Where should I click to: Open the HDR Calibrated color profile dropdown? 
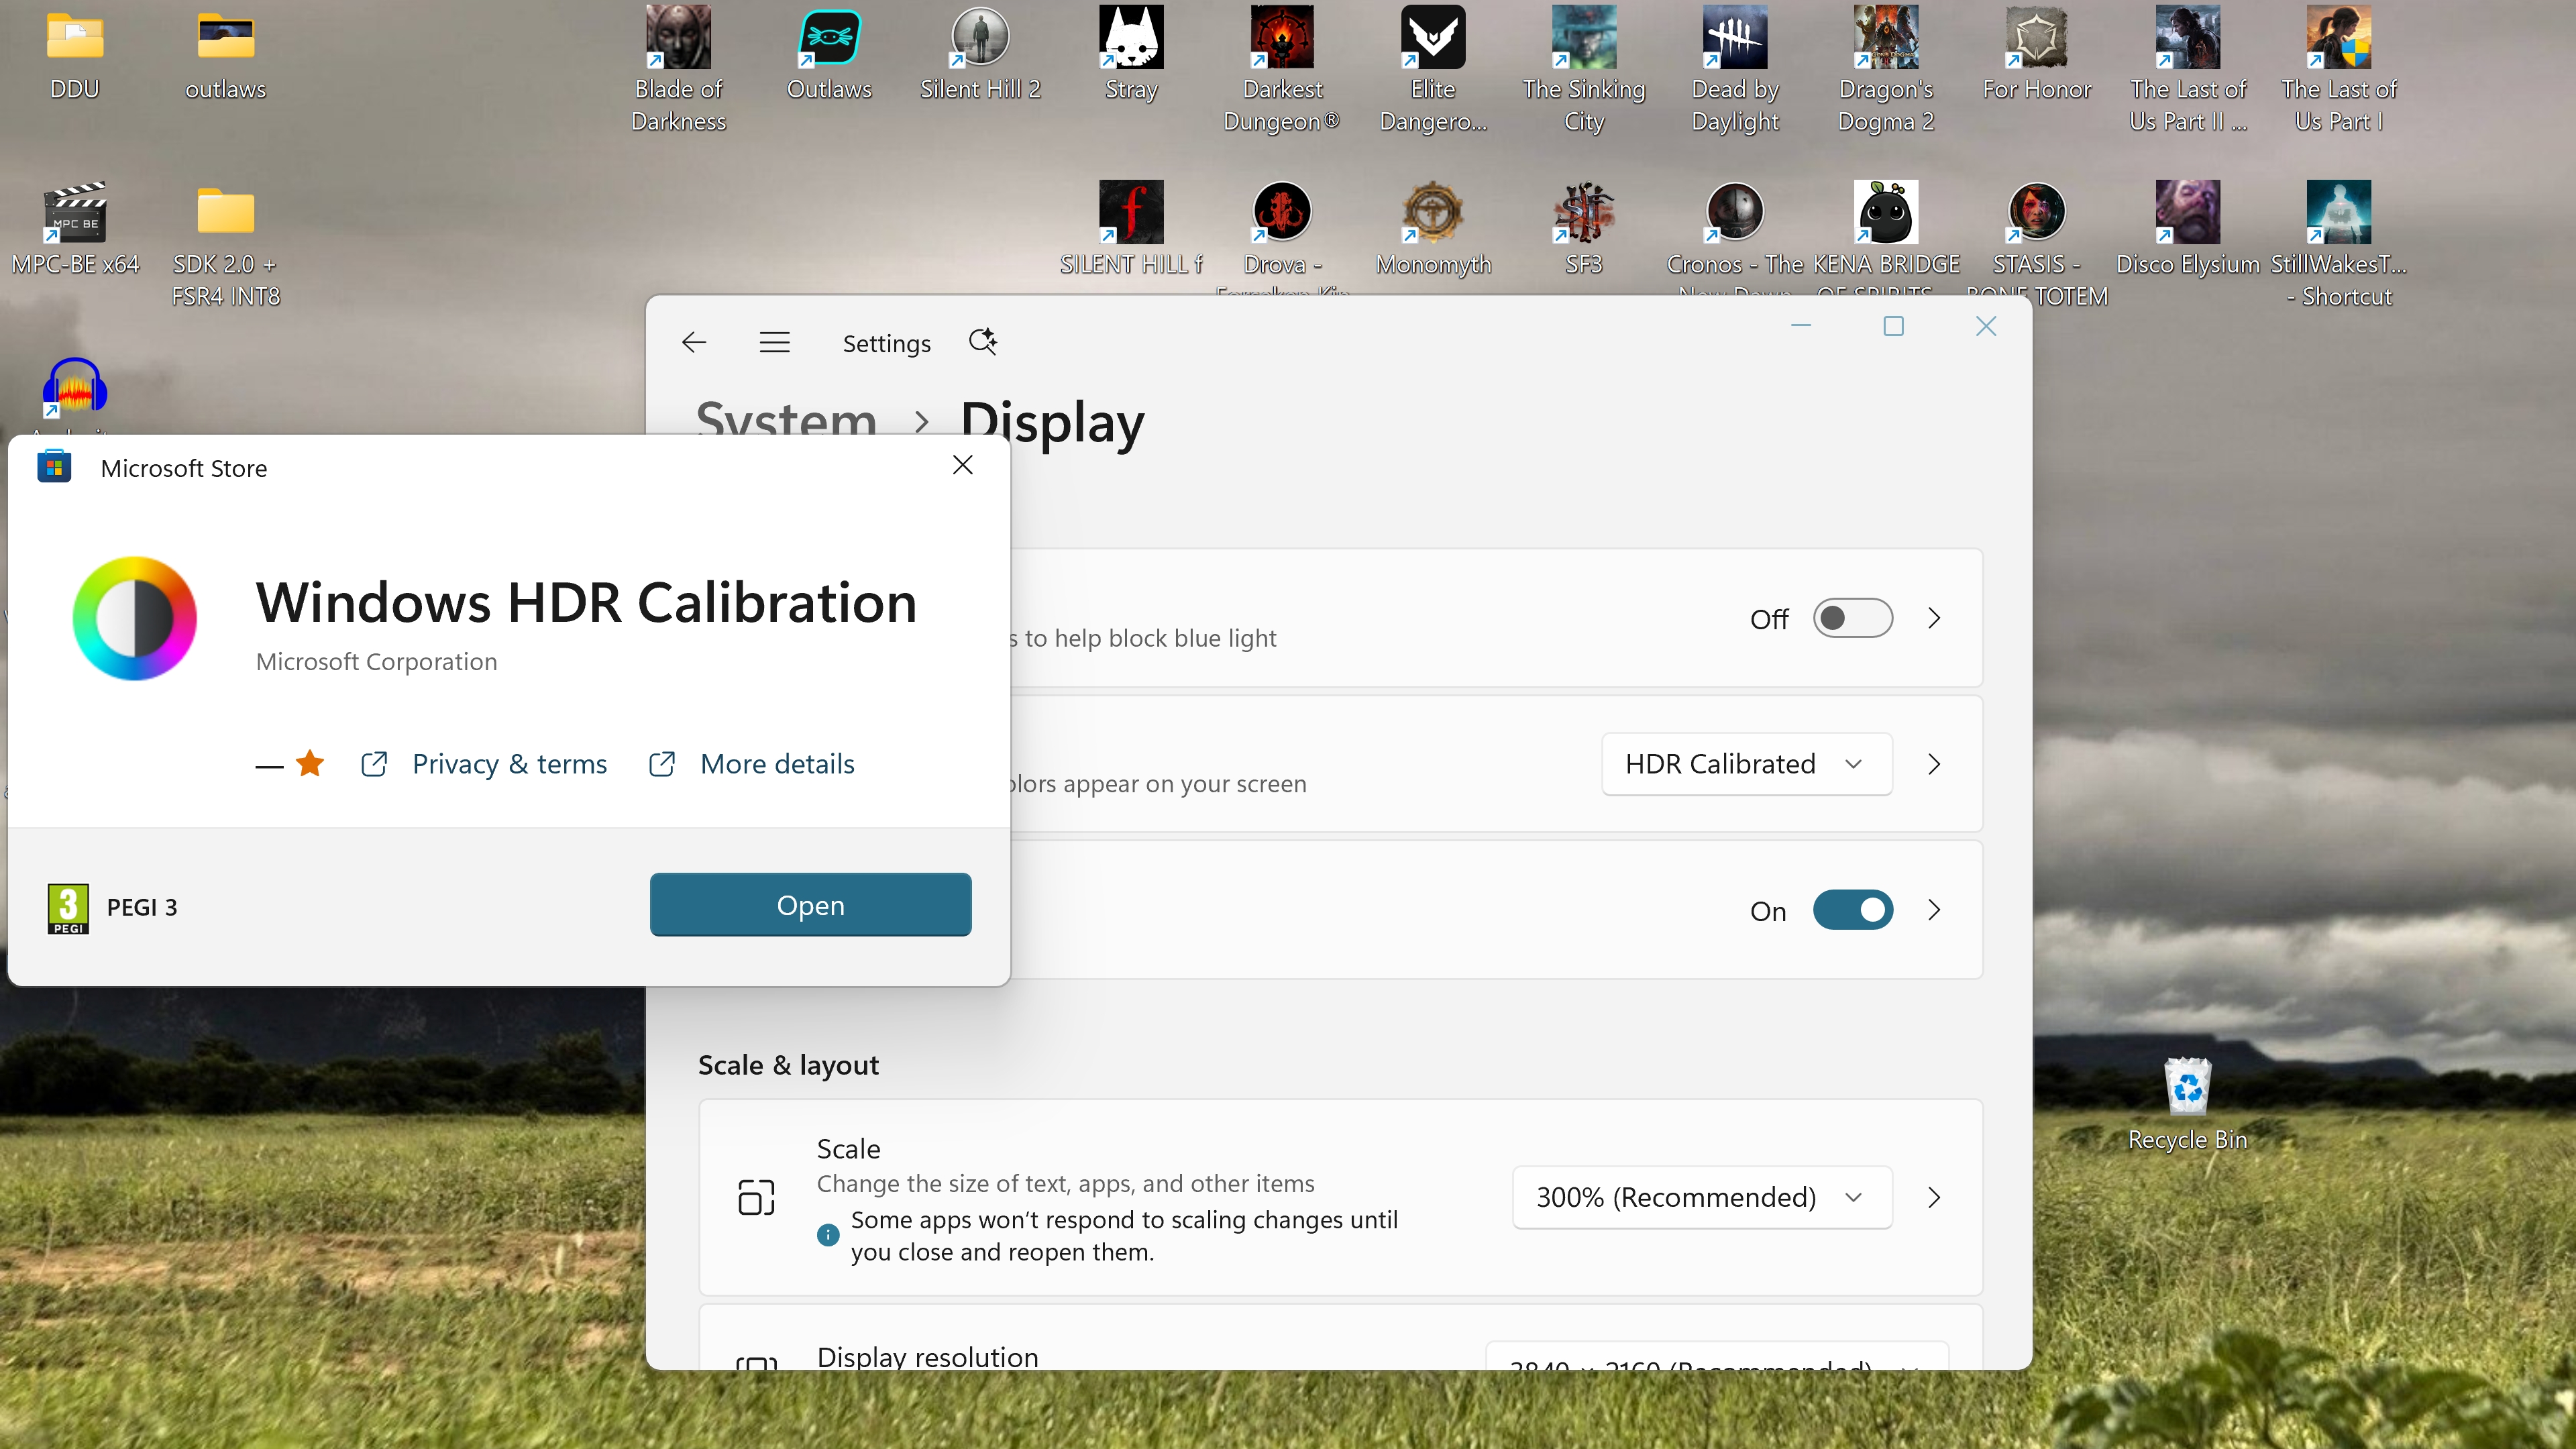click(1746, 764)
